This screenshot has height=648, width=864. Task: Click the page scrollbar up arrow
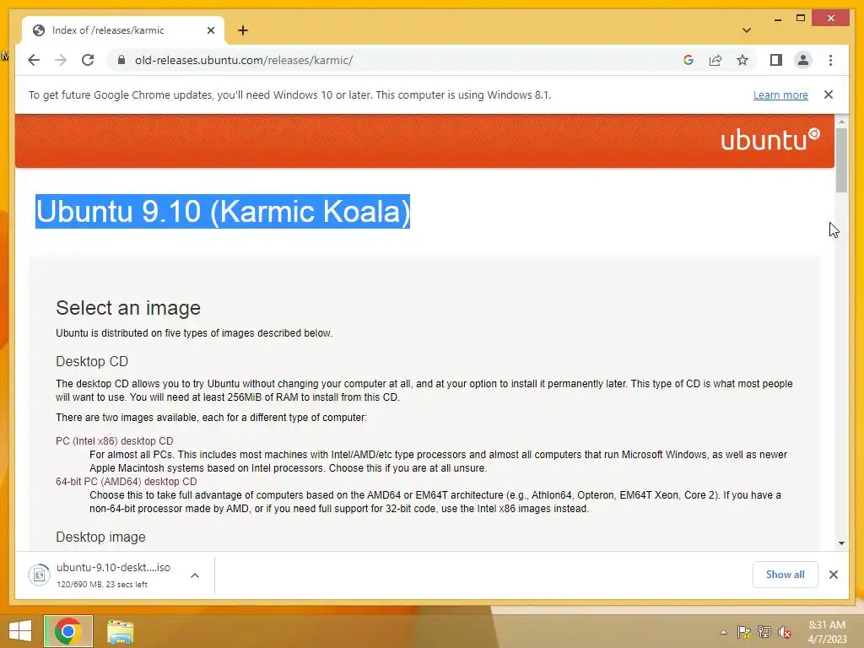click(x=841, y=121)
